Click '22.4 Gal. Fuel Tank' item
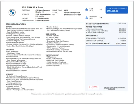Screen dimensions: 134x104 coord(54,39)
